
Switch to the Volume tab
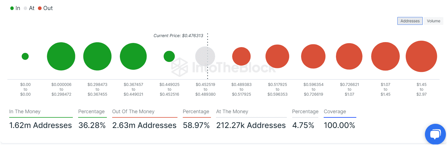(433, 21)
